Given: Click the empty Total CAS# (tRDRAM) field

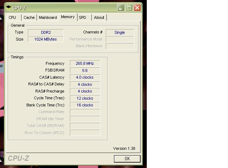Looking at the screenshot, I should coord(85,126).
